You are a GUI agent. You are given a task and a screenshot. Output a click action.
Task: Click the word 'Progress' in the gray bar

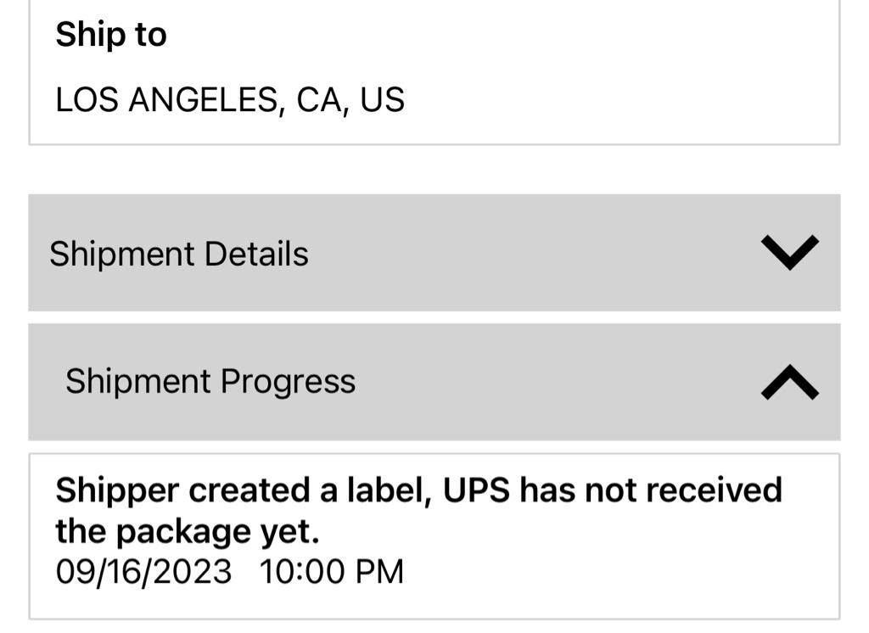pos(289,381)
